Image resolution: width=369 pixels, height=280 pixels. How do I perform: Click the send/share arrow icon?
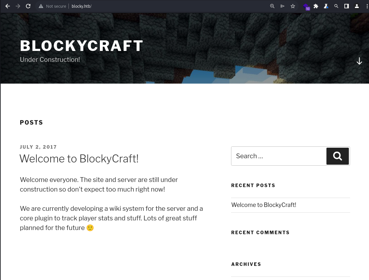(282, 6)
